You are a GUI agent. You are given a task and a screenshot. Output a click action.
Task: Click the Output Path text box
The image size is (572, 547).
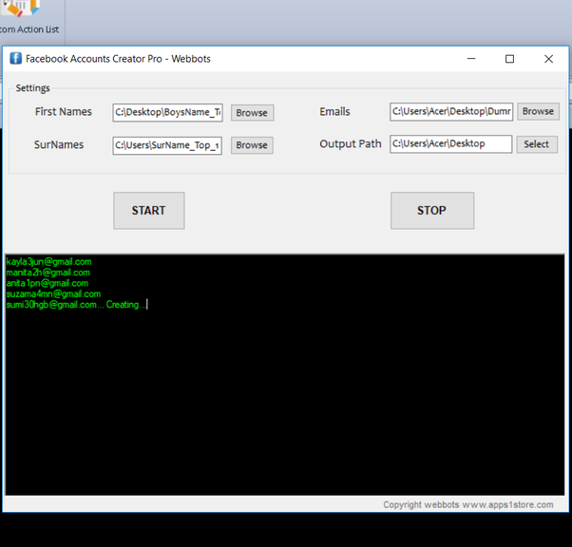click(450, 144)
